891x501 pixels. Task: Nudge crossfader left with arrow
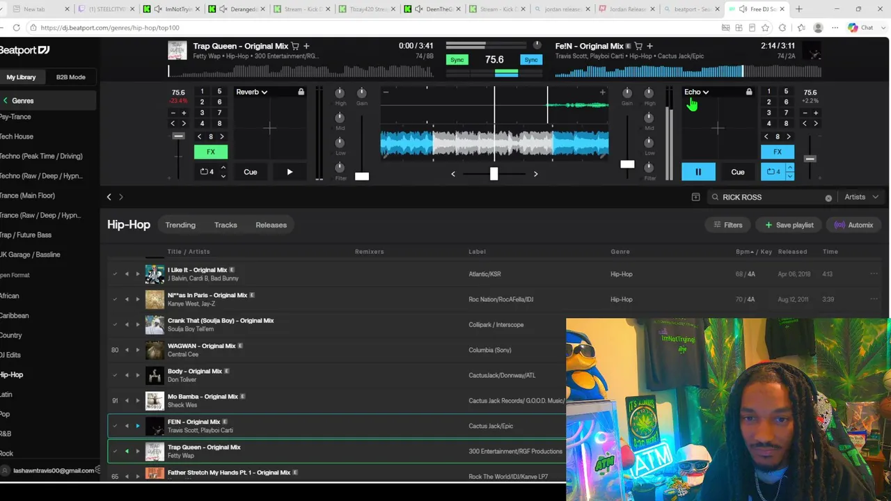point(453,174)
